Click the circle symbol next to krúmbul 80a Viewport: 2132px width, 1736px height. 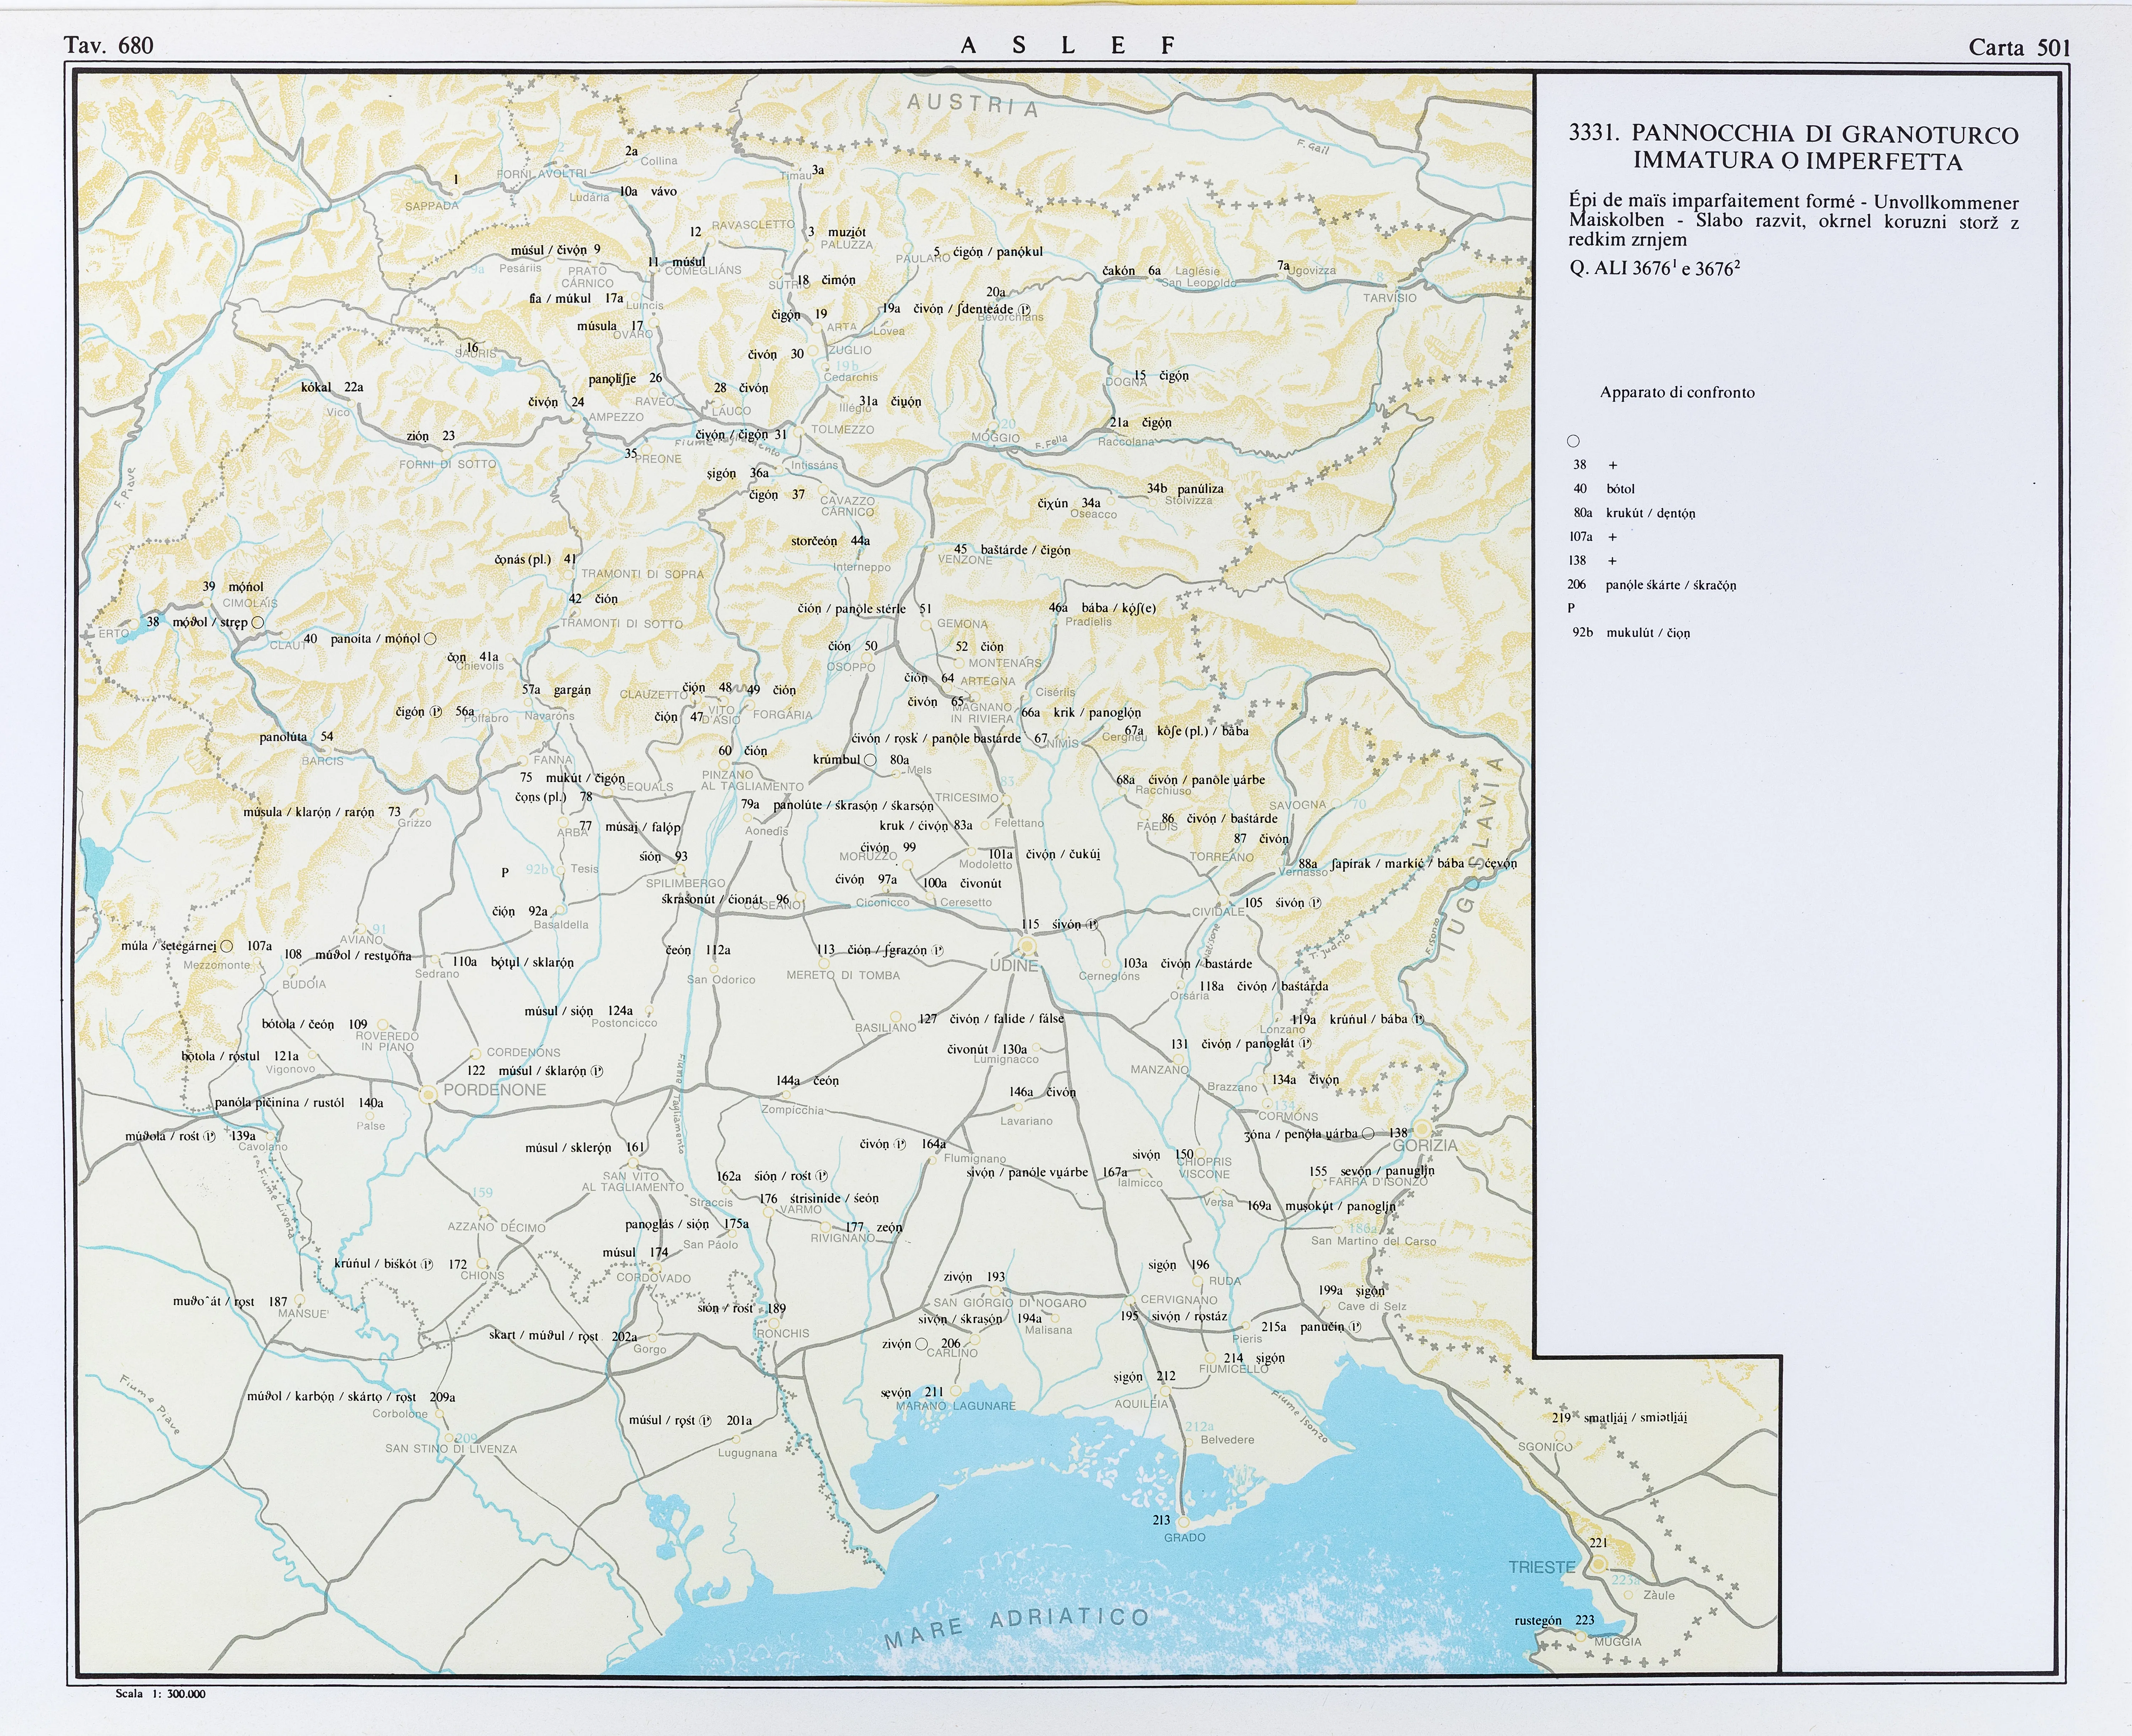(x=870, y=760)
